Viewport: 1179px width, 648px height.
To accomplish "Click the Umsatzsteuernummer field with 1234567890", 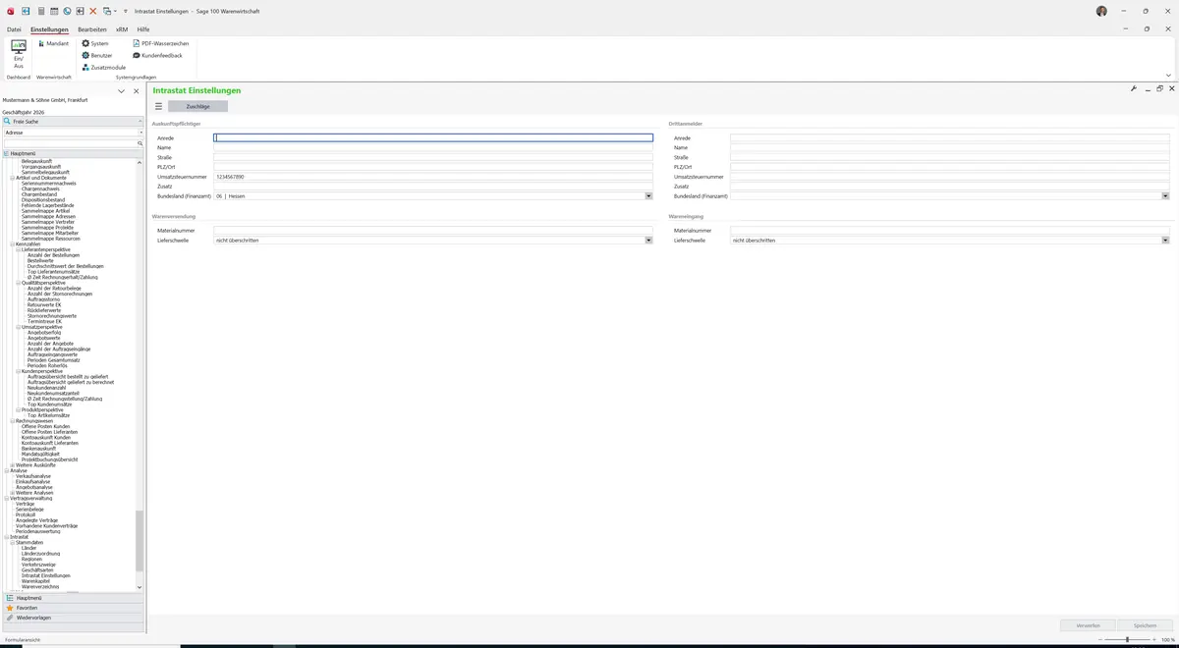I will pyautogui.click(x=433, y=177).
